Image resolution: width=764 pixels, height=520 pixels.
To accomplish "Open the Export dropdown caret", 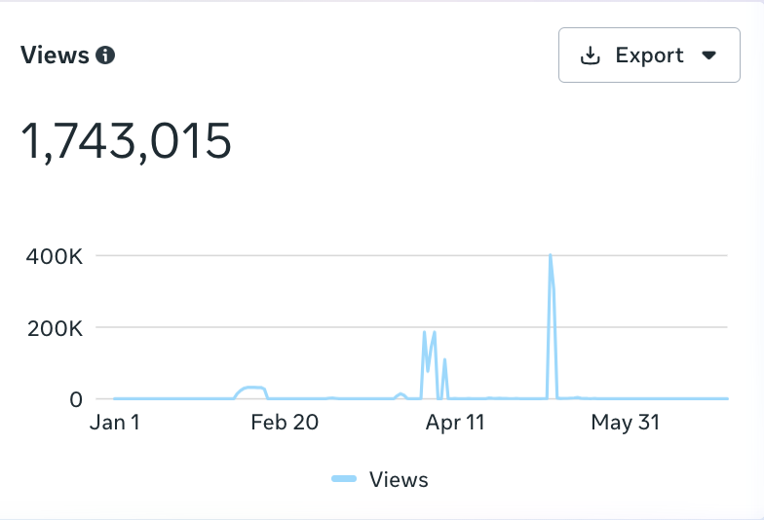I will point(708,56).
